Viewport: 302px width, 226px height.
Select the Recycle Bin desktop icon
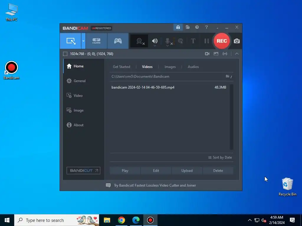point(287,187)
